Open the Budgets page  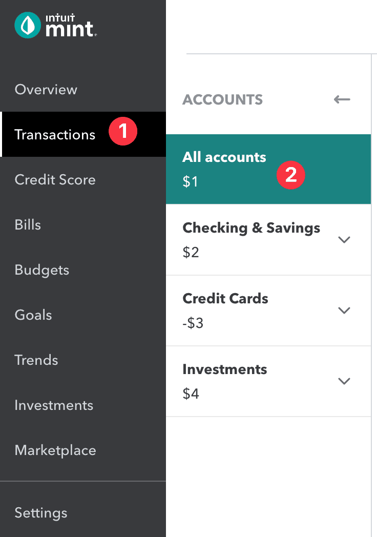pos(42,270)
